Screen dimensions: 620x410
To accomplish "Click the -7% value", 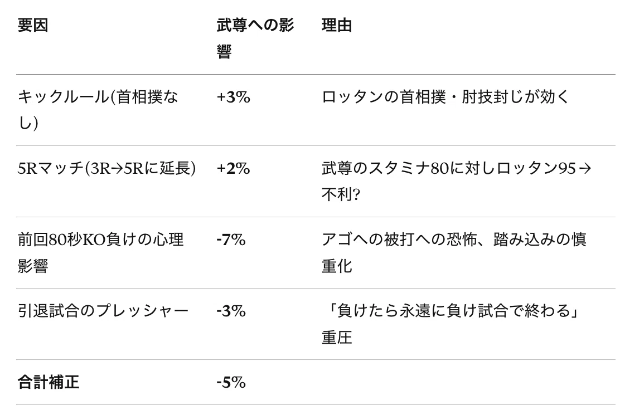I will point(231,240).
